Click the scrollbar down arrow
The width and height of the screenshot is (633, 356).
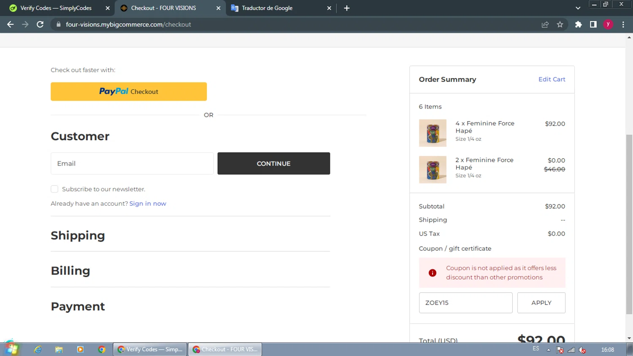pos(629,338)
